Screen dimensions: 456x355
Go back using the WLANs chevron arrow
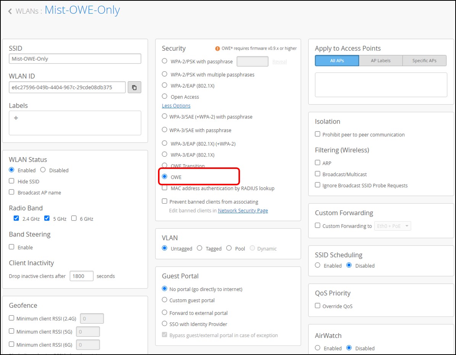(x=10, y=11)
